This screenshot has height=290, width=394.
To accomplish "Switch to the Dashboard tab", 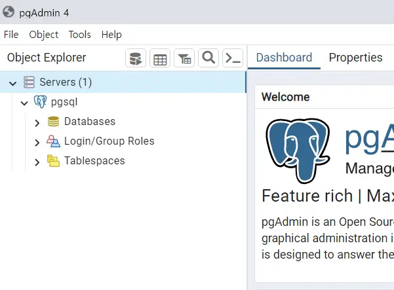I will click(284, 58).
